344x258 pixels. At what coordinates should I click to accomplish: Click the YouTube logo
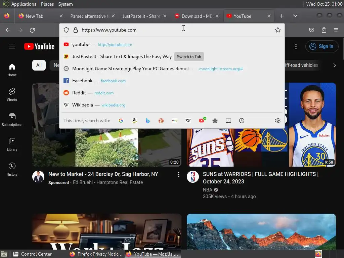point(39,46)
